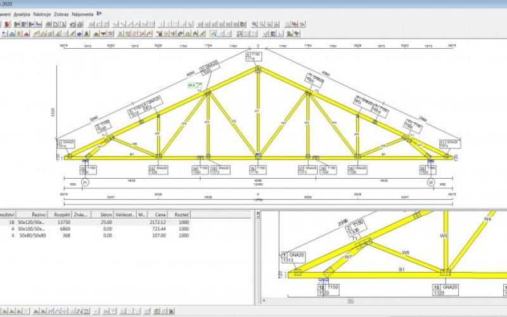Click the first magnifier zoom icon
This screenshot has height=317, width=507.
point(255,24)
